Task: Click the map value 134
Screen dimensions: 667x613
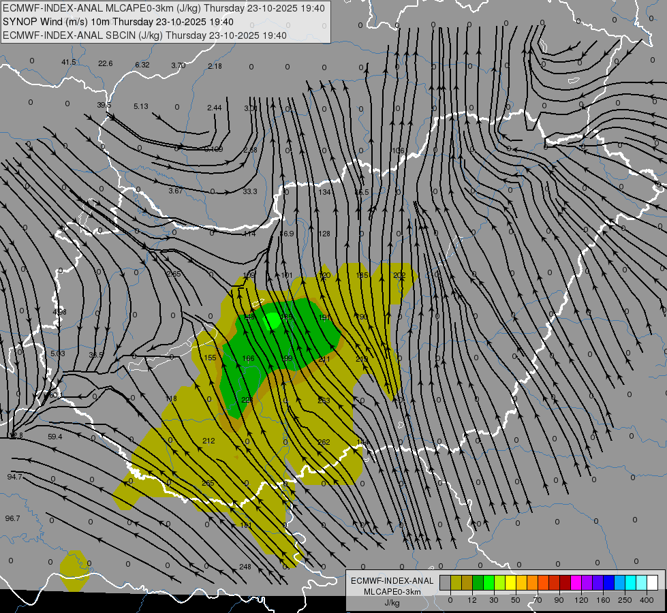Action: tap(324, 192)
